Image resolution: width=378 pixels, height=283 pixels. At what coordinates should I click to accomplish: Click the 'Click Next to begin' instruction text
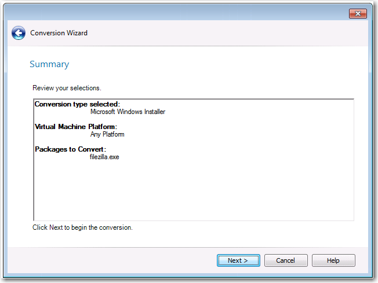click(x=82, y=227)
